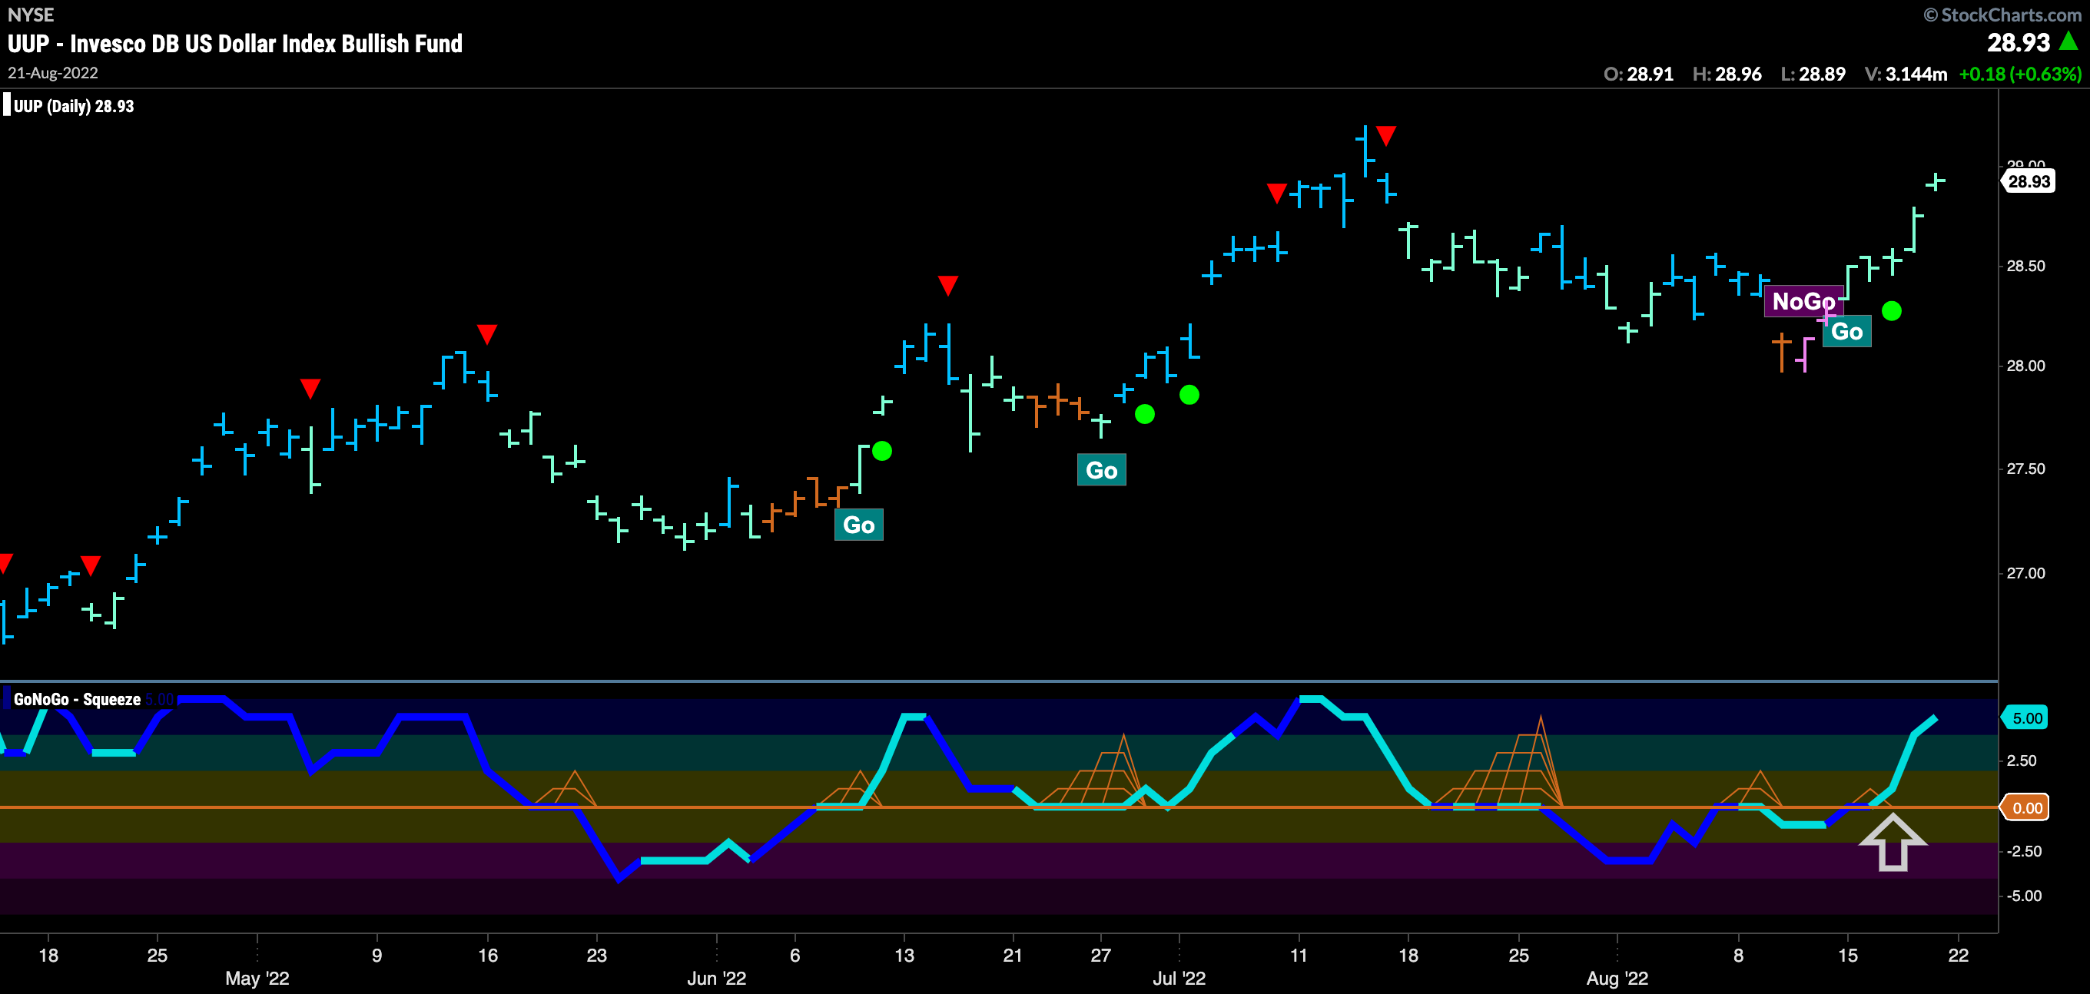
Task: Click the date tick labeled 22
Action: click(1958, 955)
